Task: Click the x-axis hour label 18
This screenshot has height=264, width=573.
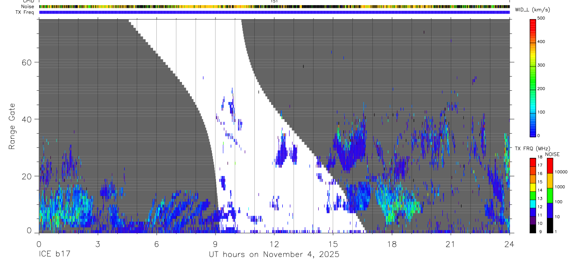Action: coord(392,244)
